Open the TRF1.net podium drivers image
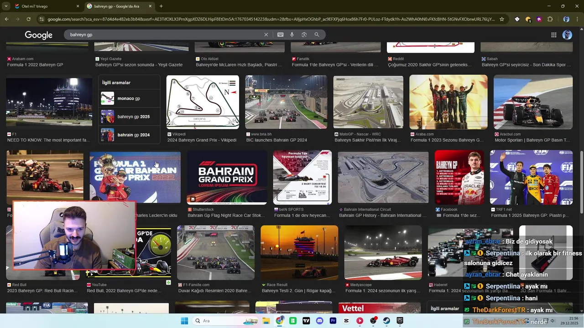The image size is (584, 328). pos(531,177)
